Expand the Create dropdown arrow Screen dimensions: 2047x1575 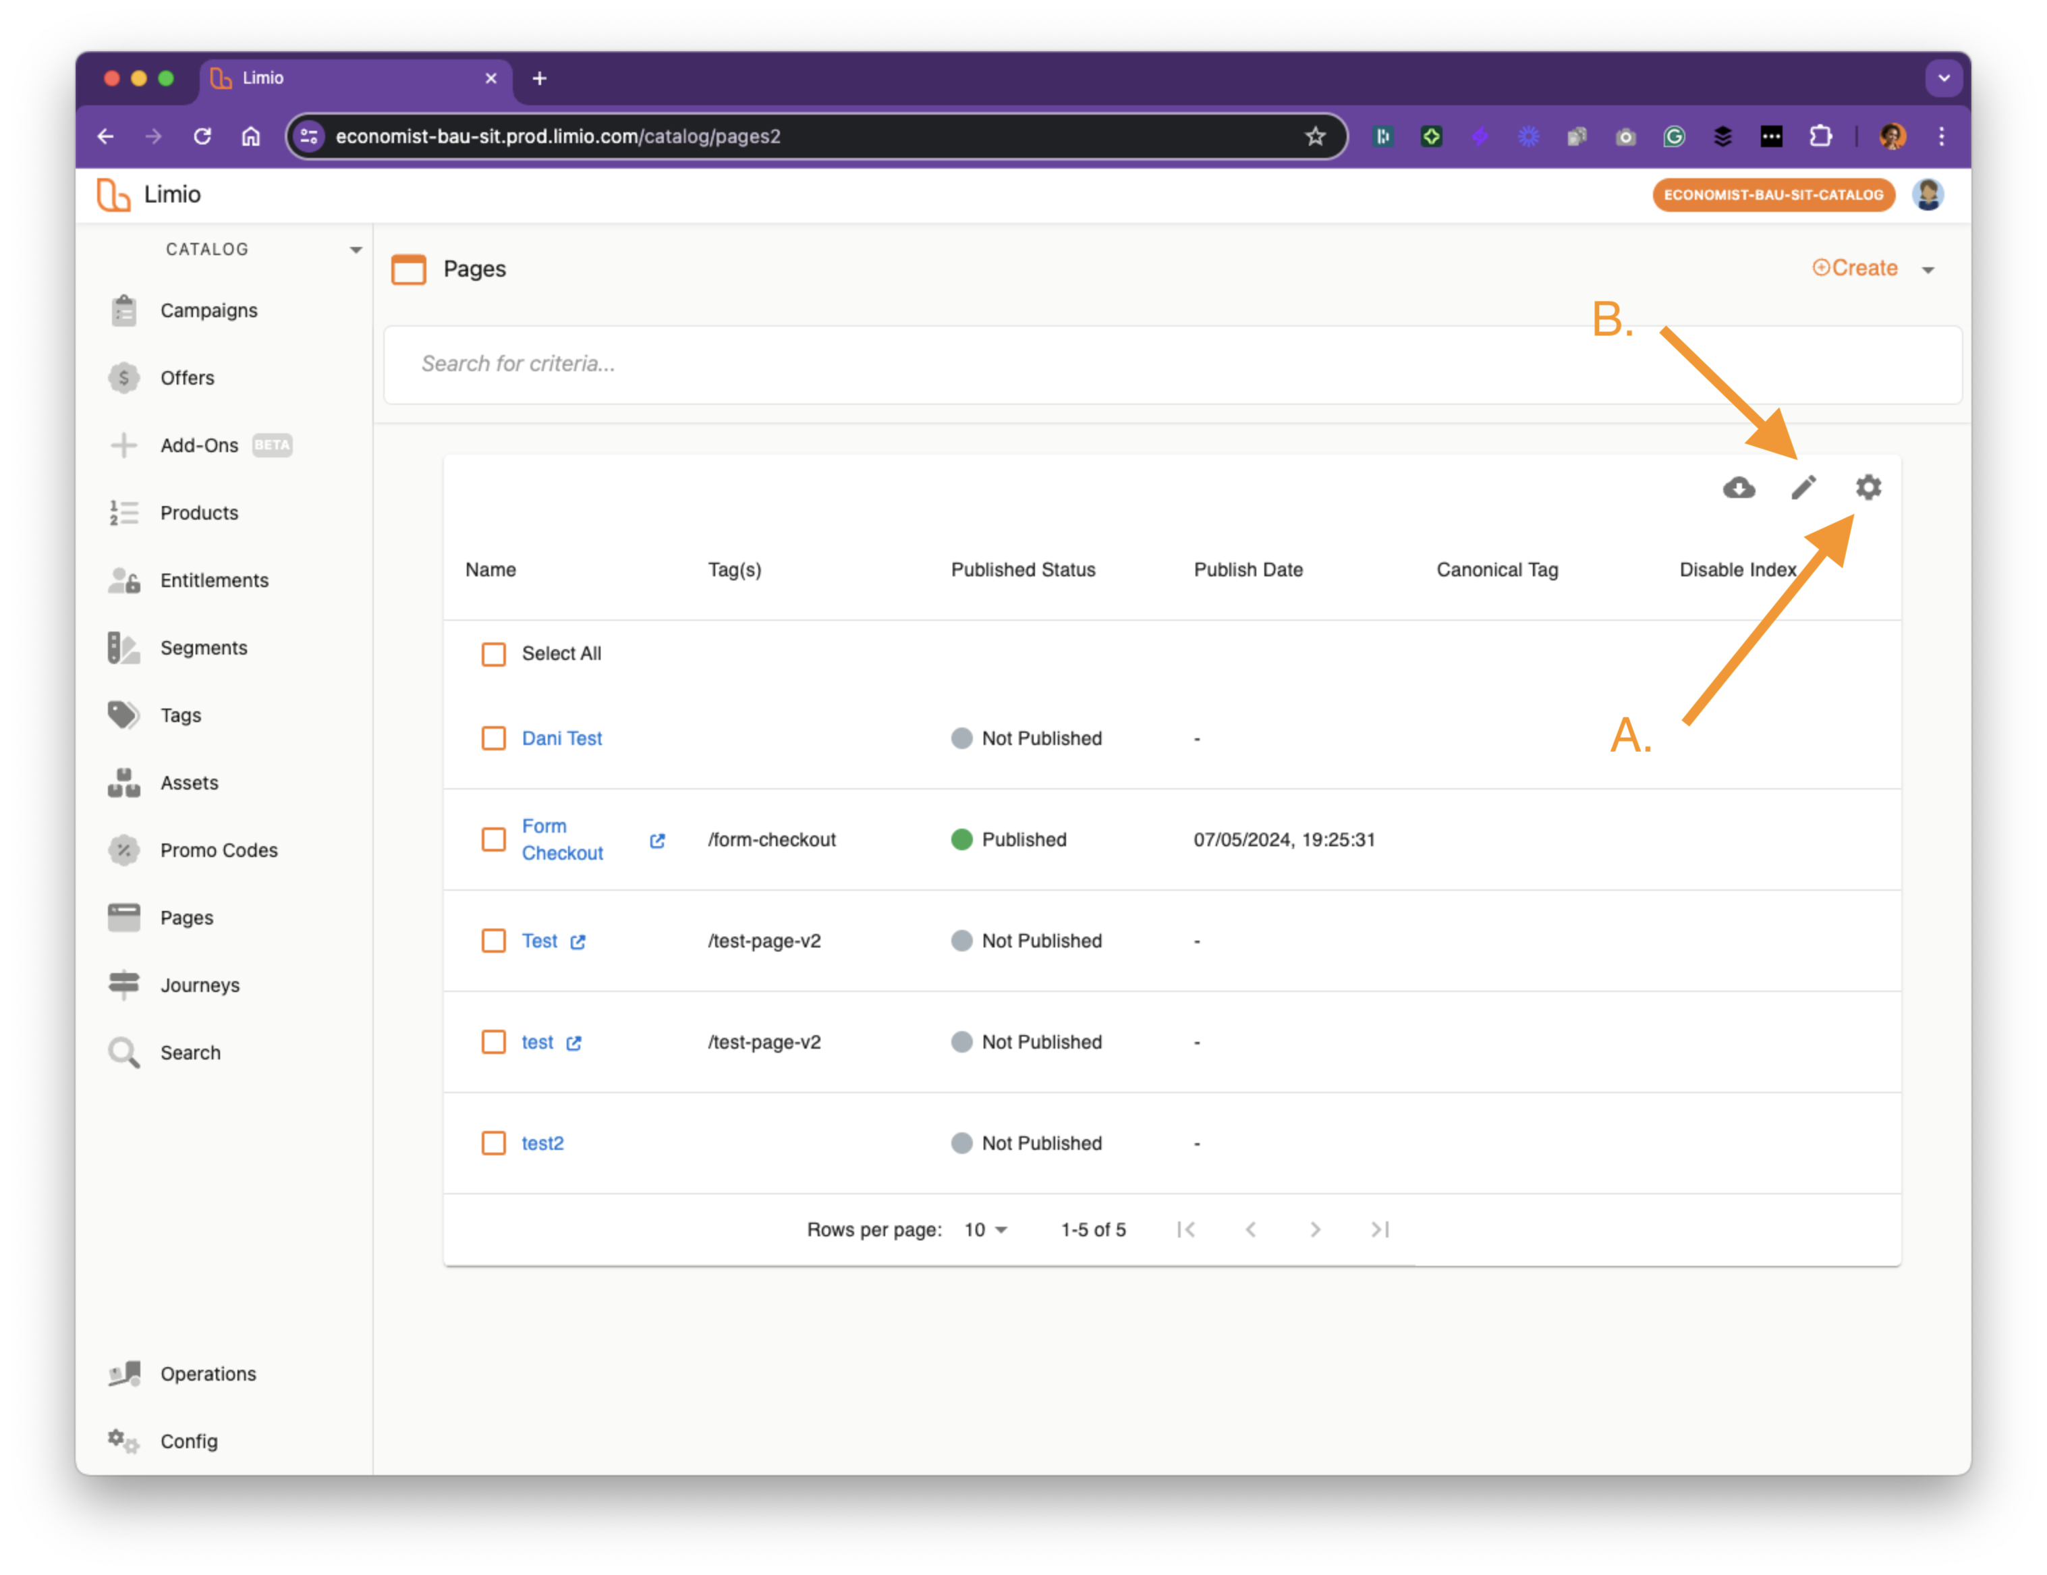[x=1928, y=270]
